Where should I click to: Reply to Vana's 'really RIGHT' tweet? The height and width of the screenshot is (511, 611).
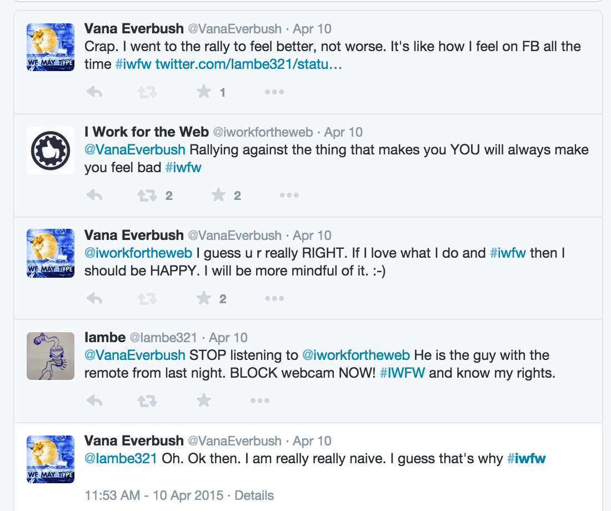[95, 299]
